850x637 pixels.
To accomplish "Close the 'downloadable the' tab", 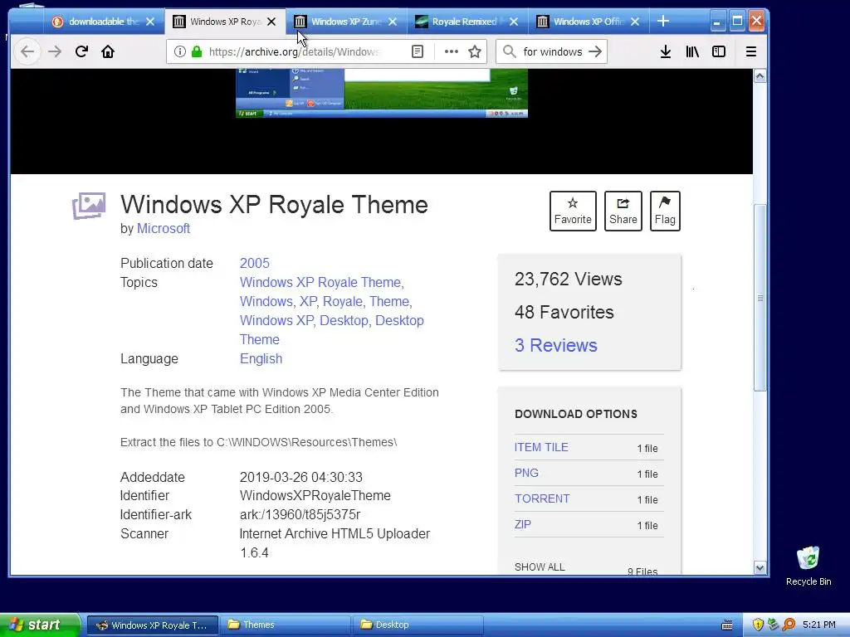I will 150,22.
